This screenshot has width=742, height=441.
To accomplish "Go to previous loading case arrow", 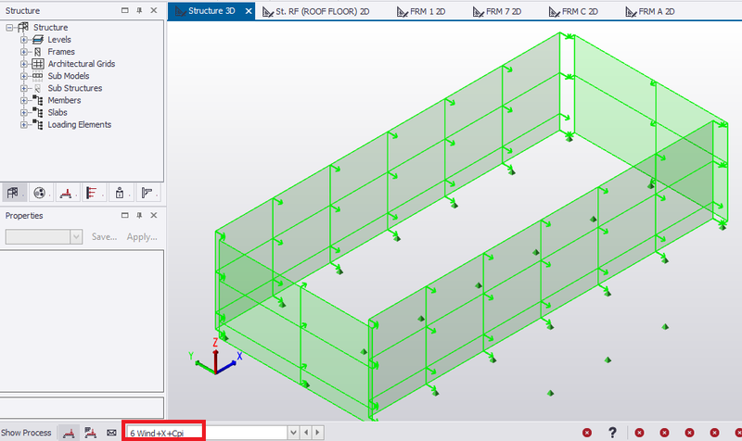I will (x=306, y=433).
